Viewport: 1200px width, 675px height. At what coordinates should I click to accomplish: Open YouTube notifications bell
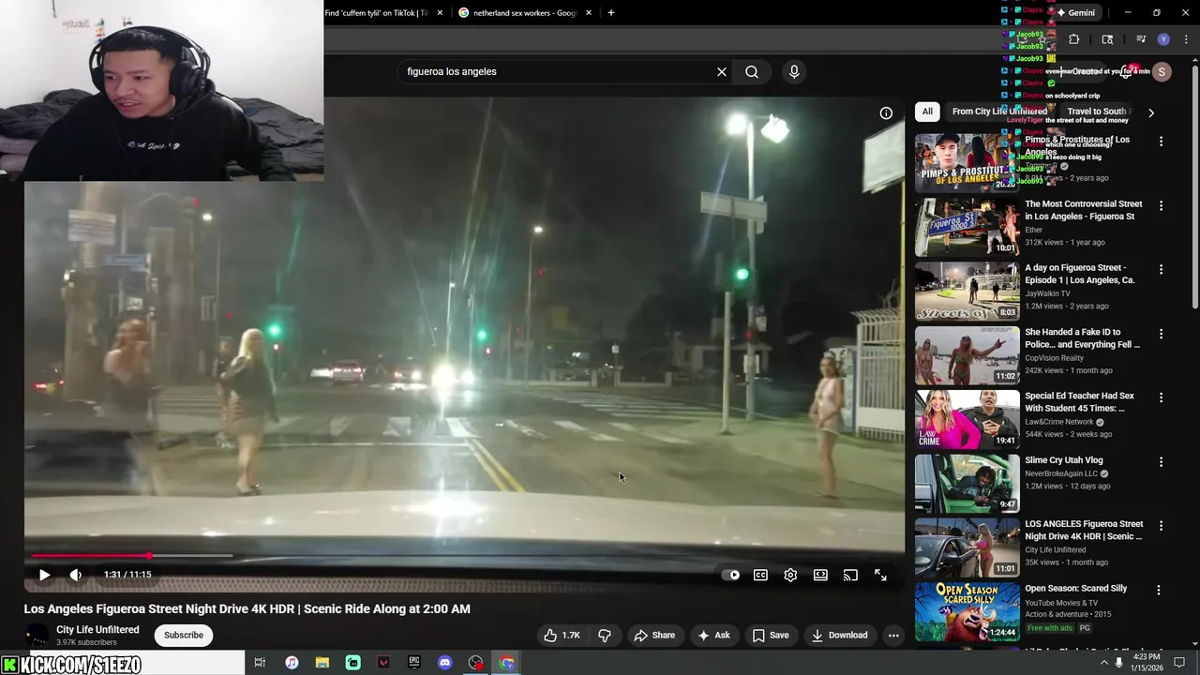click(x=1127, y=72)
